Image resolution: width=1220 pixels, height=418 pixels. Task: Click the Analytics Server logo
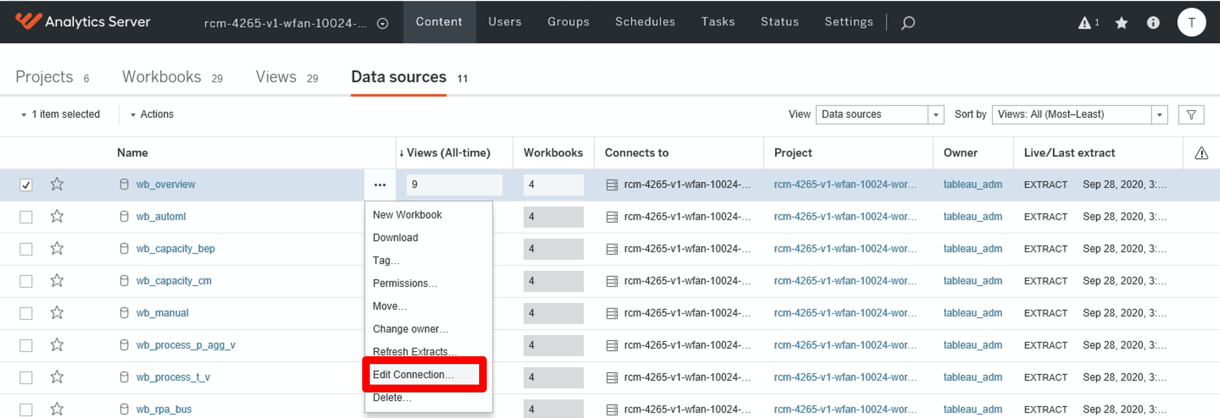[83, 21]
